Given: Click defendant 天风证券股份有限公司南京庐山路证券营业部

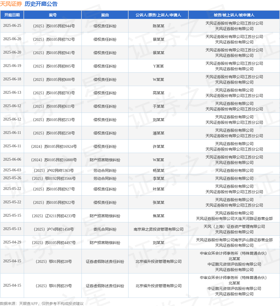Looking at the screenshot, I should (234, 240).
